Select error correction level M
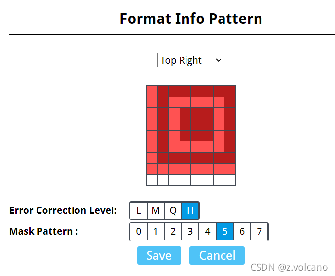Viewport: 335px width, 276px height. (x=156, y=210)
